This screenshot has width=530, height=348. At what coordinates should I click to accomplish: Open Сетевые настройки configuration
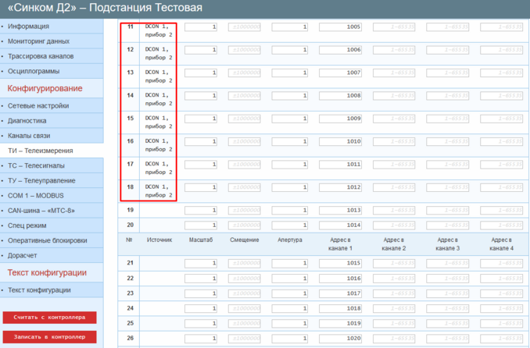pyautogui.click(x=38, y=106)
